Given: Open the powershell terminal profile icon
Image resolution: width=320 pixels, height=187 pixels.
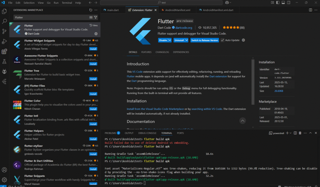Looking at the screenshot, I should pos(270,133).
